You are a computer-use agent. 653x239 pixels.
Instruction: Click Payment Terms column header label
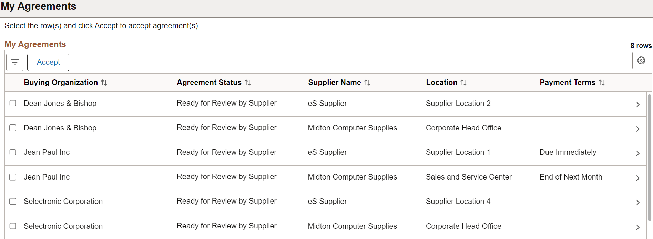coord(568,83)
